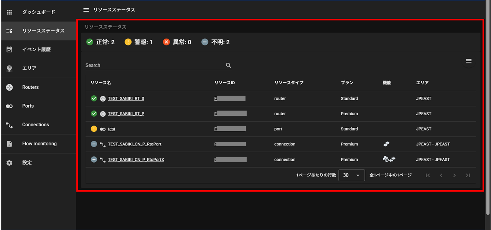The height and width of the screenshot is (230, 491).
Task: Open the TEST_SABIKI_RT_S resource link
Action: pos(126,98)
